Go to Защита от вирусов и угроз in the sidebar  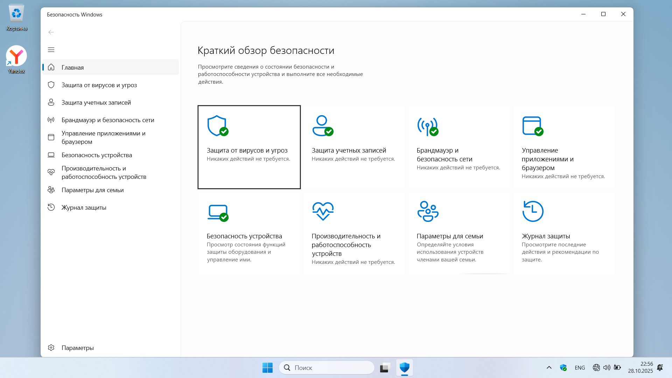coord(99,85)
